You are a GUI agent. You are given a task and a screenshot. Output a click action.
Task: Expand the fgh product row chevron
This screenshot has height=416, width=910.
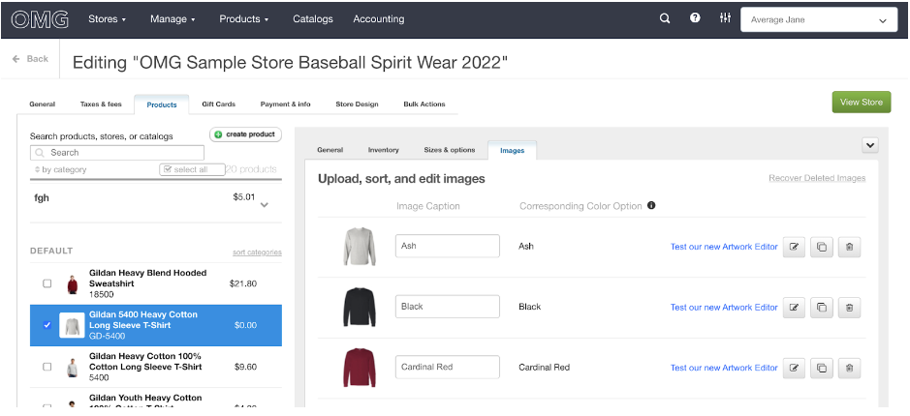(x=264, y=204)
